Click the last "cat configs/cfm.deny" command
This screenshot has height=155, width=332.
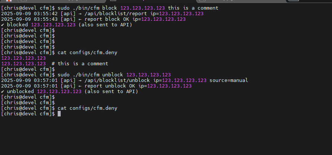coord(87,108)
